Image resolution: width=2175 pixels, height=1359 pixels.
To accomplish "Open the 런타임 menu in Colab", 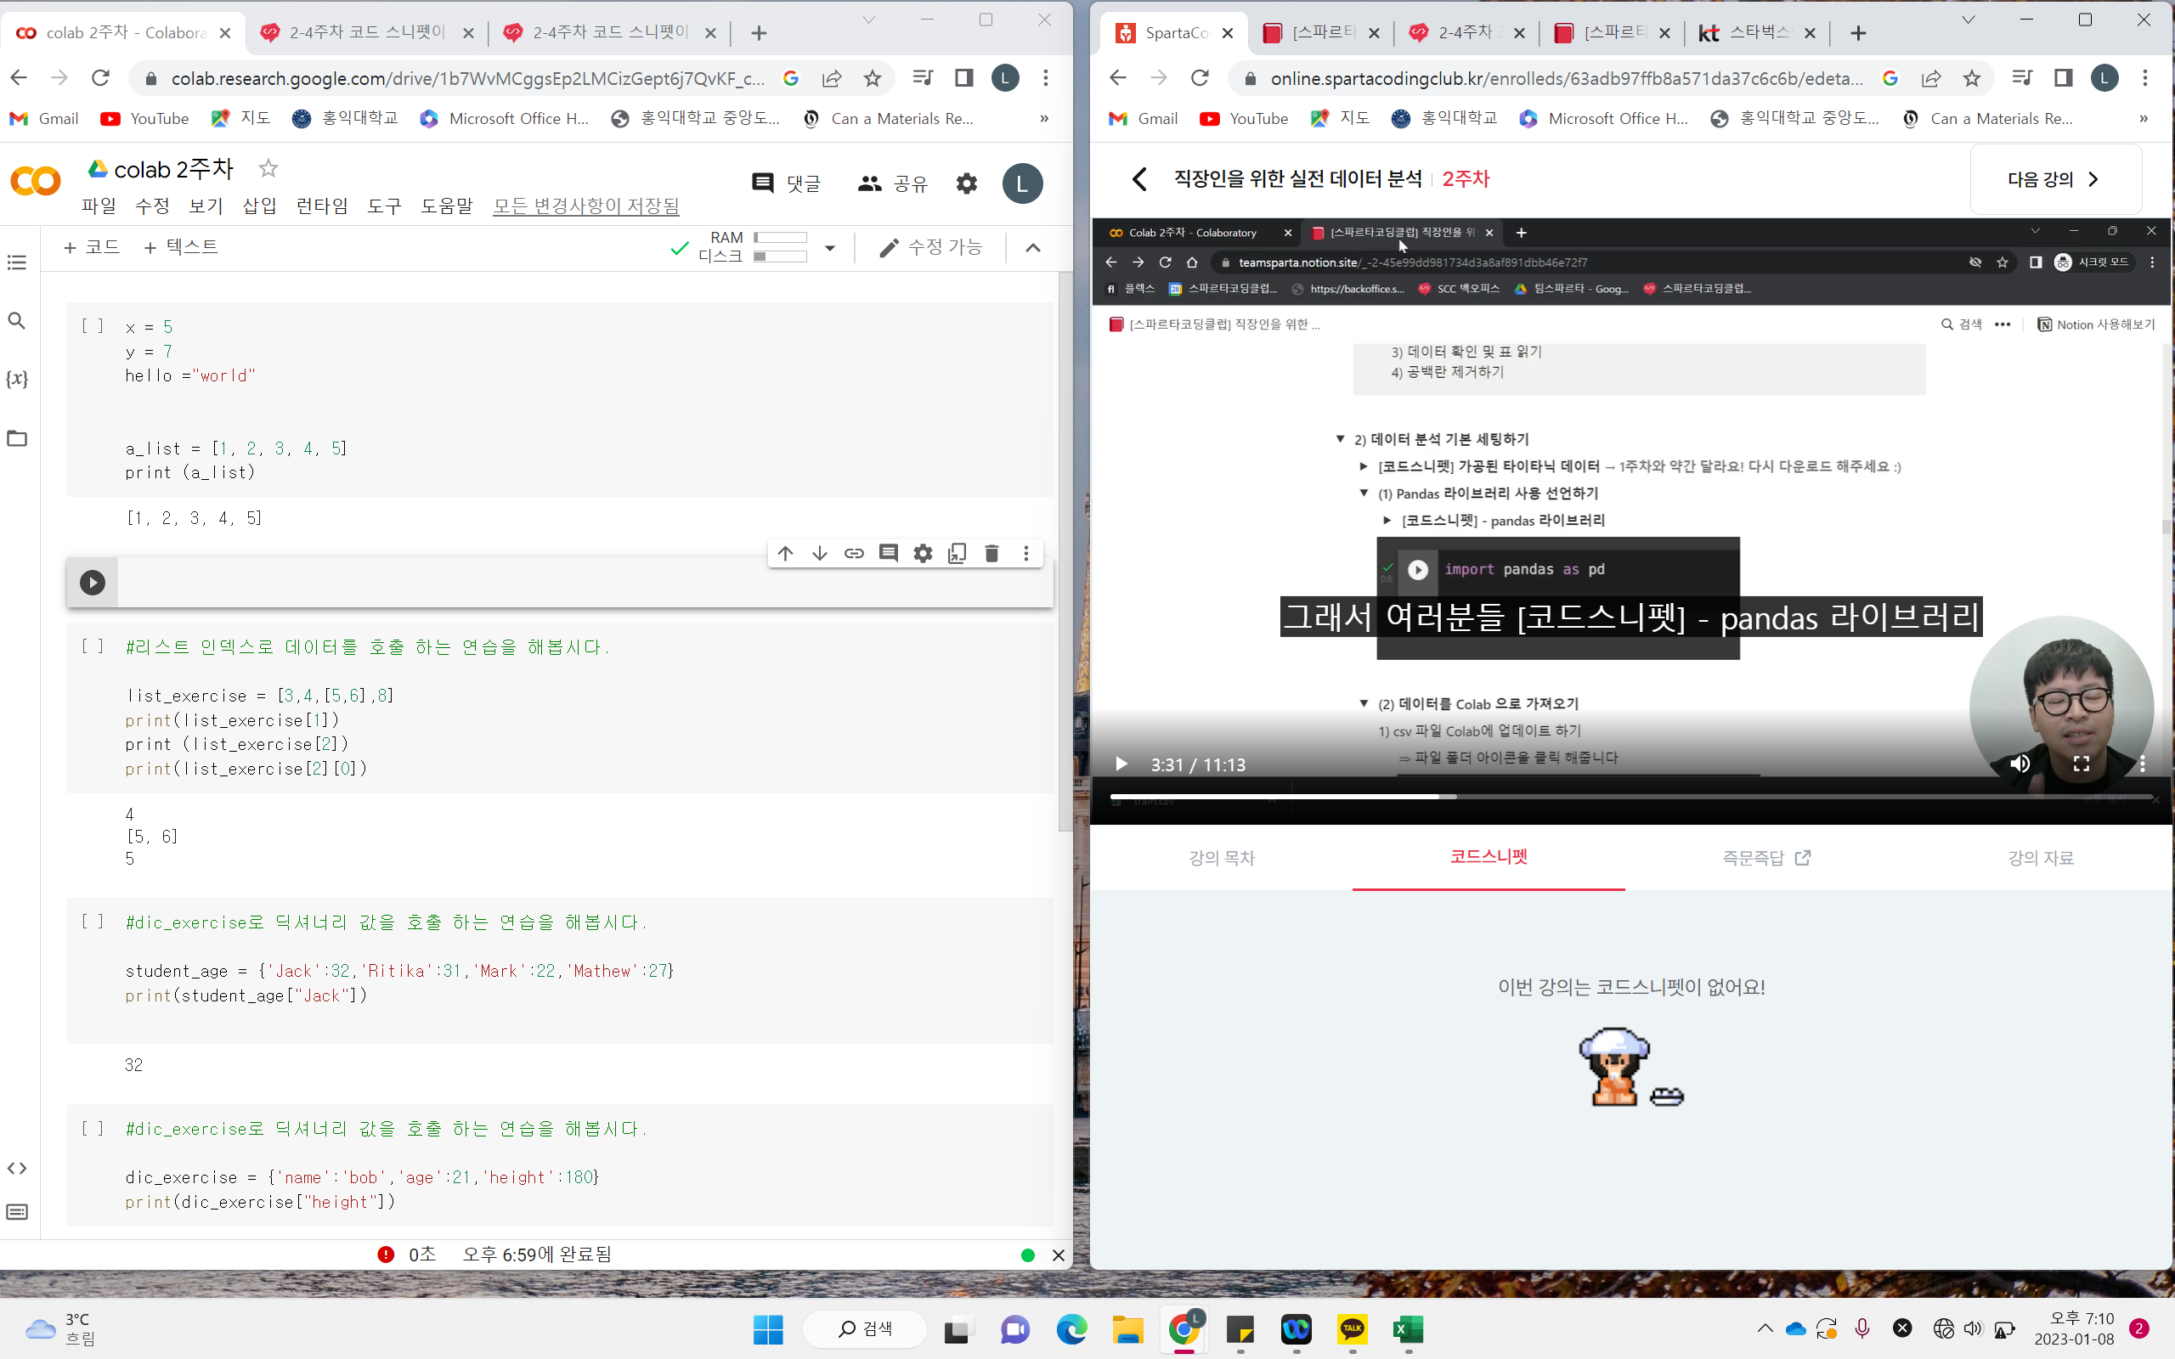I will click(x=322, y=206).
